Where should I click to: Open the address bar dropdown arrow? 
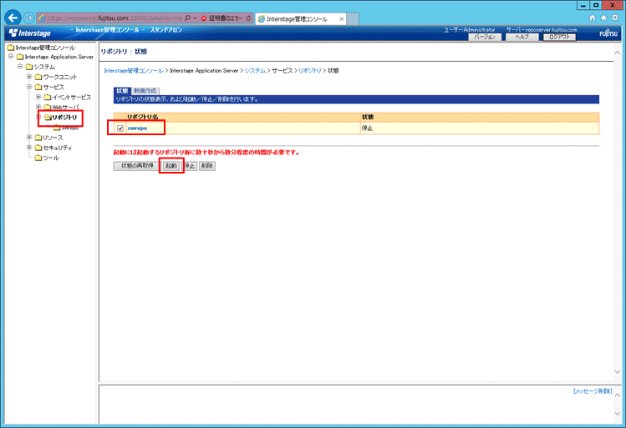coord(195,18)
